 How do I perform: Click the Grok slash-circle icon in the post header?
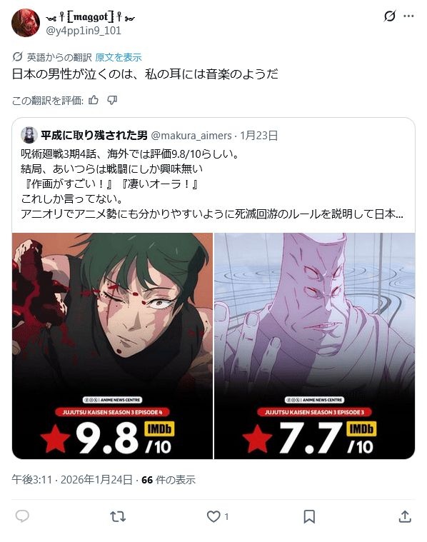[x=390, y=16]
